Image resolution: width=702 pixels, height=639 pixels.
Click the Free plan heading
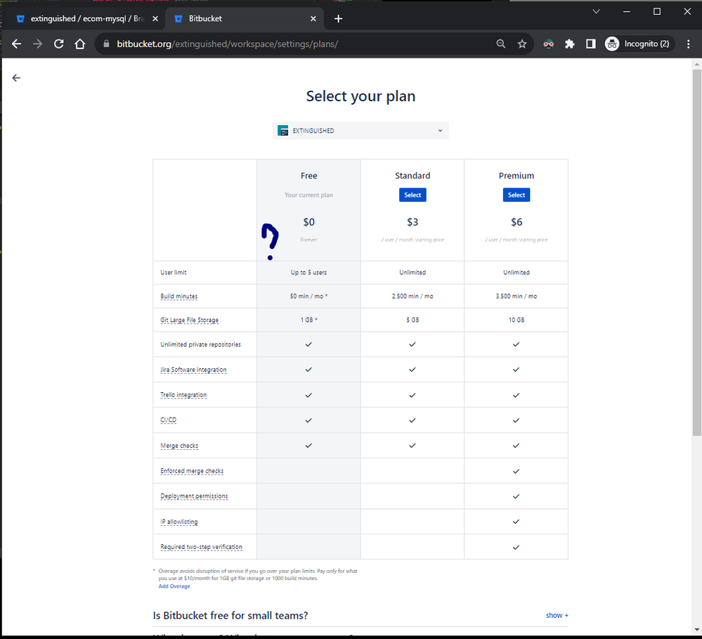pyautogui.click(x=309, y=176)
